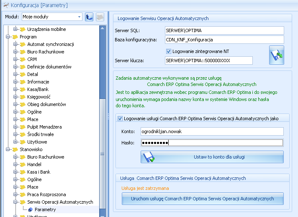Viewport: 298px width, 217px height.
Task: Click the tree scrollbar up arrow
Action: tap(102, 28)
